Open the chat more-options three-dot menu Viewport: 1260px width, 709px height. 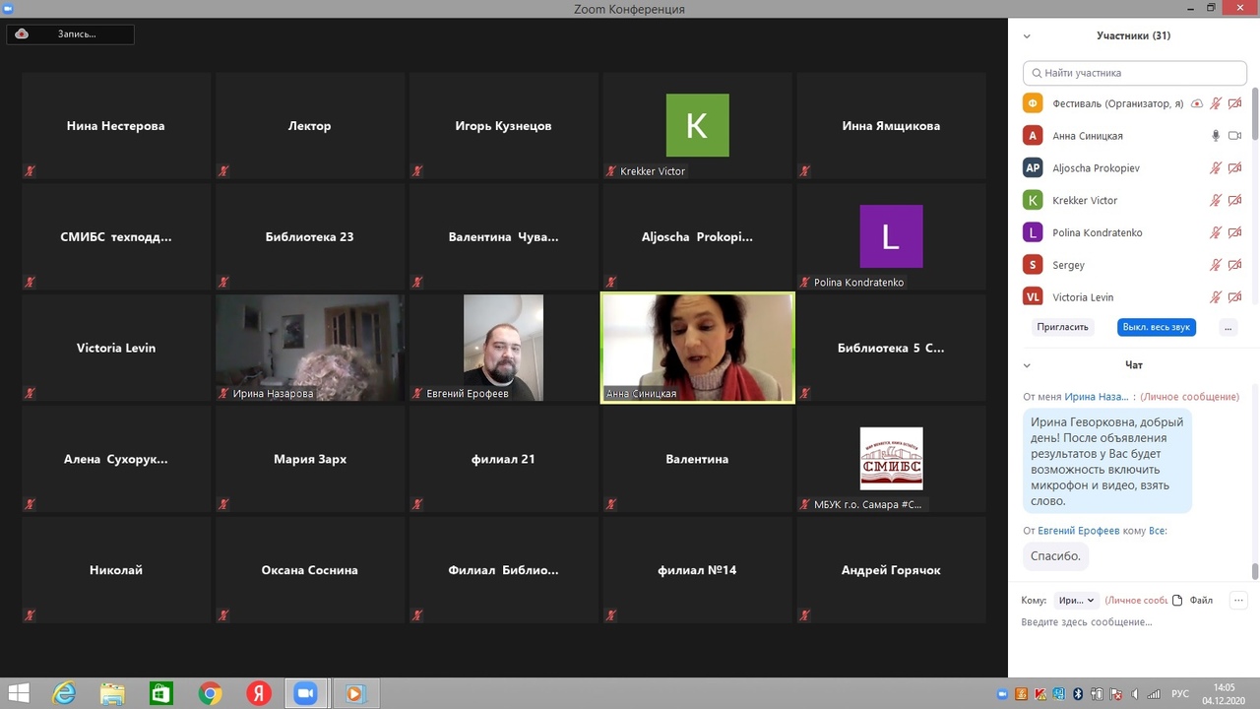tap(1238, 601)
